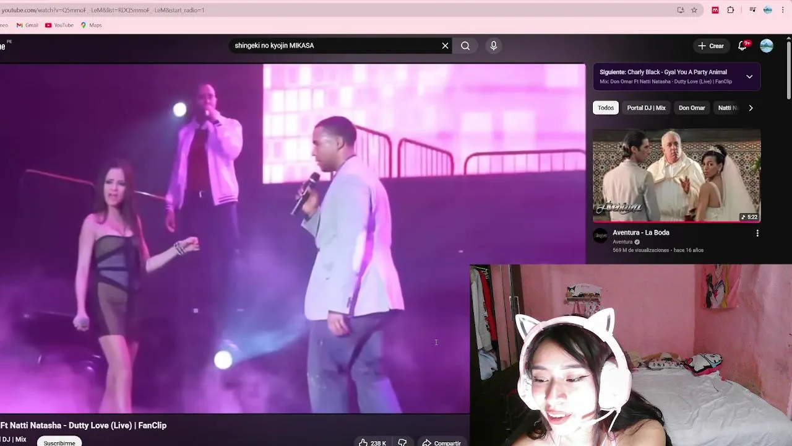Image resolution: width=792 pixels, height=446 pixels.
Task: Bookmark this page with star icon
Action: coord(694,10)
